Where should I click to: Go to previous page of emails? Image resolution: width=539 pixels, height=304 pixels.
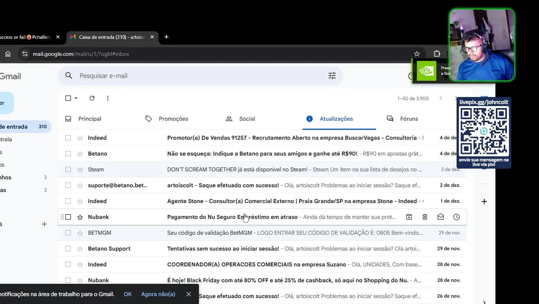(x=441, y=98)
